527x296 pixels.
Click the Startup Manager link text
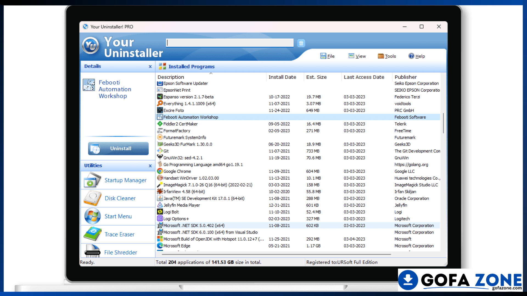[125, 180]
